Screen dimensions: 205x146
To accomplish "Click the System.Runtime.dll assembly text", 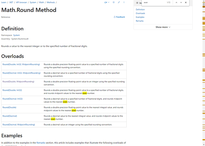I will [x=20, y=39].
